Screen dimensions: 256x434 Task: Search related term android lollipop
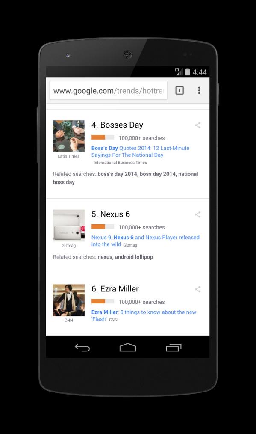pos(134,257)
